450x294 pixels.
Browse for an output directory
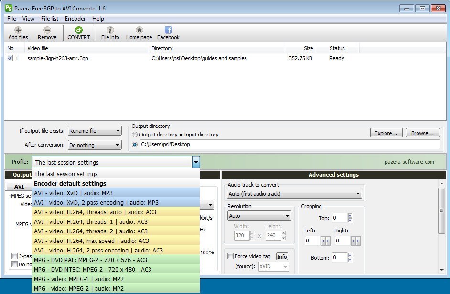[422, 133]
